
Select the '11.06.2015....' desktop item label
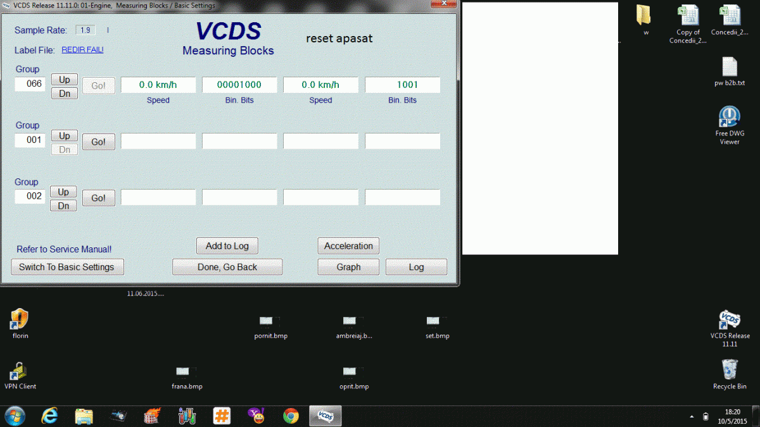146,294
